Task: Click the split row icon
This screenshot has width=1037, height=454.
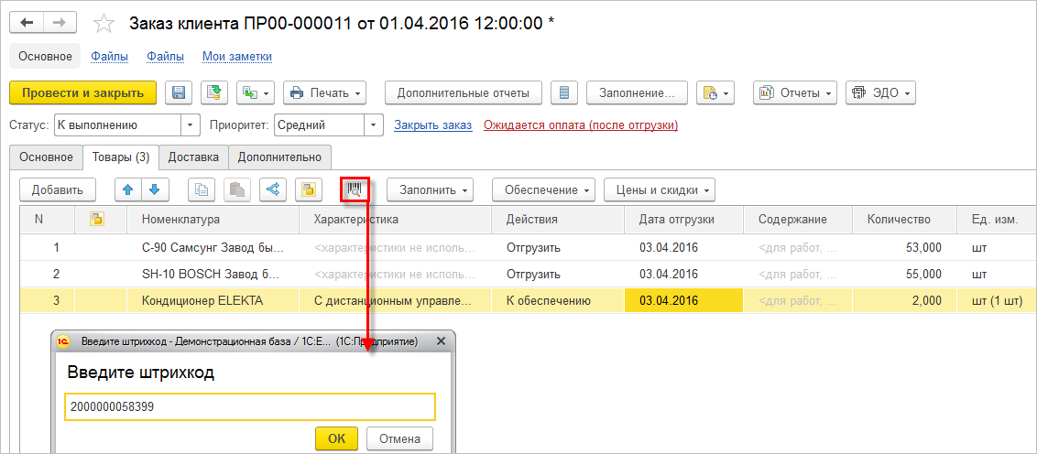Action: [x=273, y=189]
